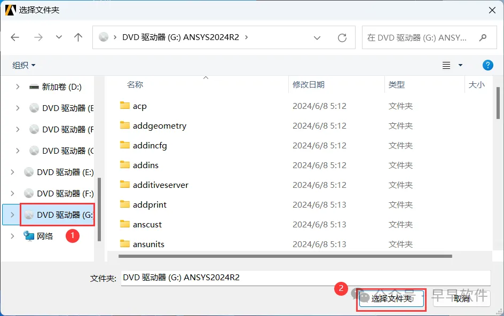
Task: Select the additiveserver folder icon
Action: [125, 185]
